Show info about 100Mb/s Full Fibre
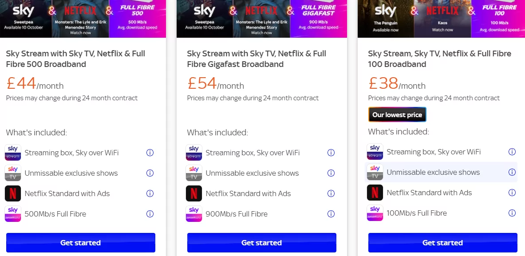525x256 pixels. pos(512,213)
